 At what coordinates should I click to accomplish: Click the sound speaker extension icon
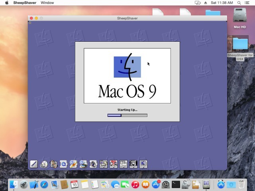[94, 164]
